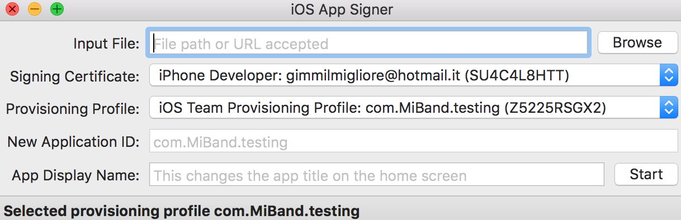
Task: Close the iOS App Signer window
Action: click(x=12, y=9)
